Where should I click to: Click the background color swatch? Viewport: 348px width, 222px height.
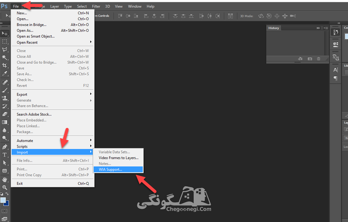coord(7,204)
